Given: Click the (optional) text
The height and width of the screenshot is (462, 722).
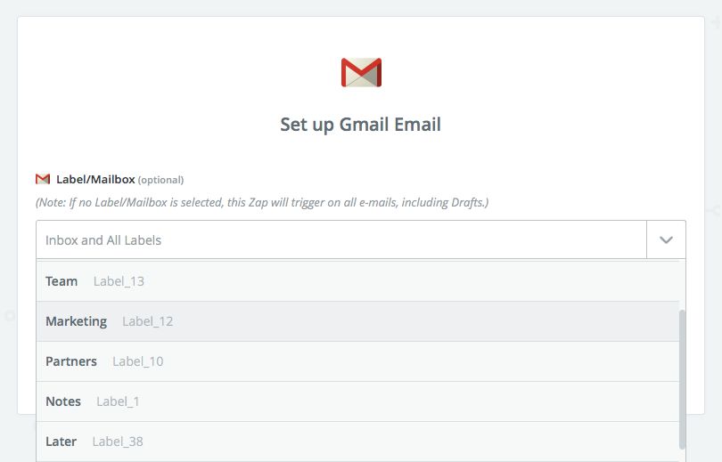Looking at the screenshot, I should [160, 180].
